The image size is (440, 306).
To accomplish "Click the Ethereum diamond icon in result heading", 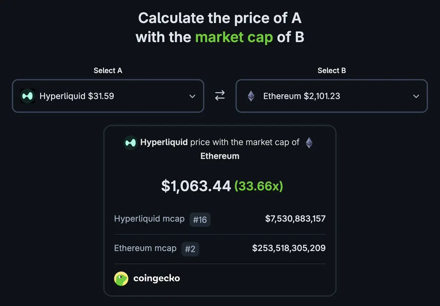I will point(309,143).
